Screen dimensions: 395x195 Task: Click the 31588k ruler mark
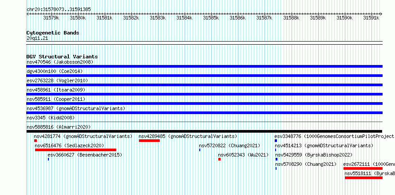(x=291, y=18)
